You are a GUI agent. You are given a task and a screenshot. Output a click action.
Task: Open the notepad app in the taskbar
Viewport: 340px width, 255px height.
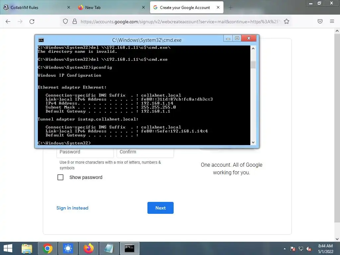pos(109,248)
